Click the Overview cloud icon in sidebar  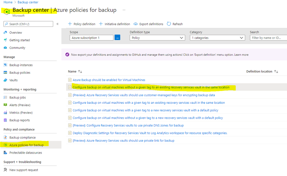pyautogui.click(x=5, y=33)
